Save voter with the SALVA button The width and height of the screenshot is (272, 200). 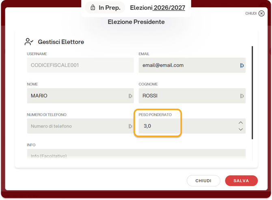(x=241, y=181)
